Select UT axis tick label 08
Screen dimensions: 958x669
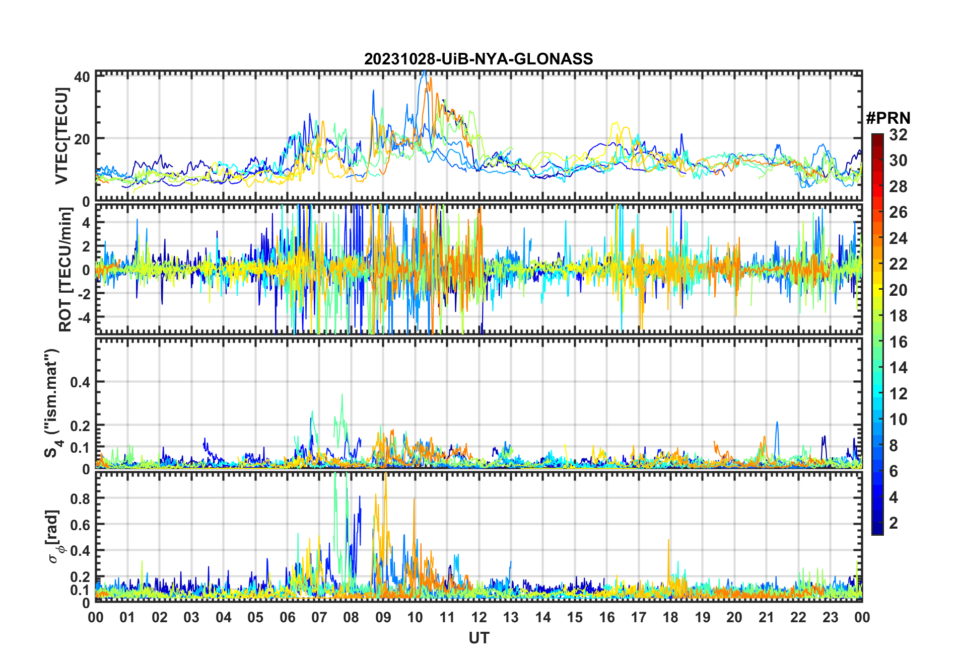(x=351, y=617)
